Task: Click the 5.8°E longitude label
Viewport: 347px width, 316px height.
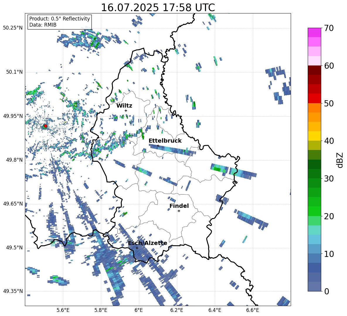Action: 101,310
